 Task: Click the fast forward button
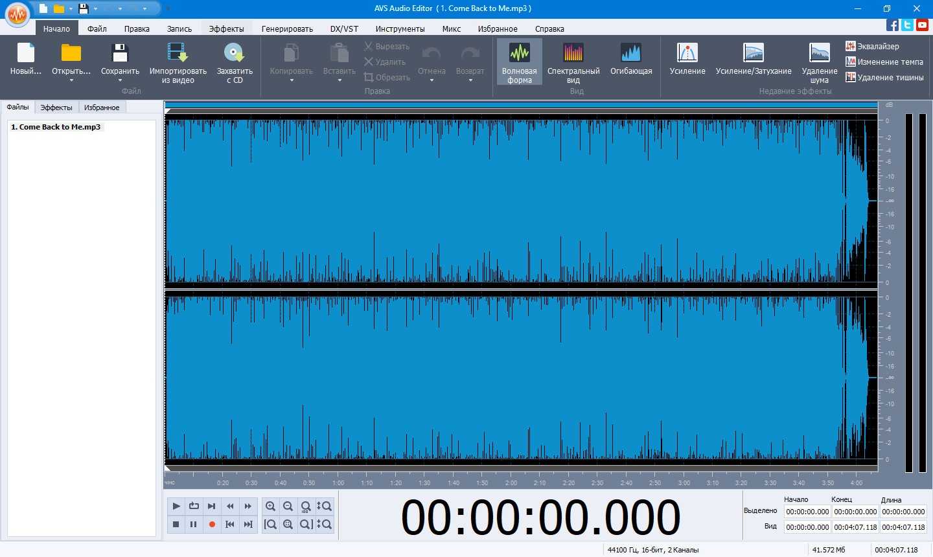[x=248, y=506]
